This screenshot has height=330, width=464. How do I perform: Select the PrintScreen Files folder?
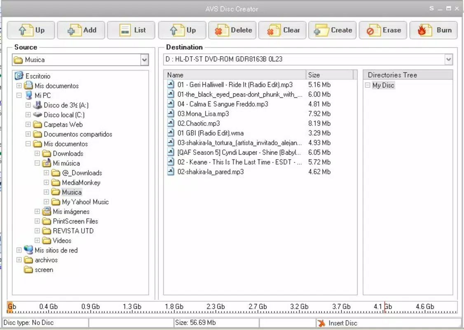(x=75, y=221)
